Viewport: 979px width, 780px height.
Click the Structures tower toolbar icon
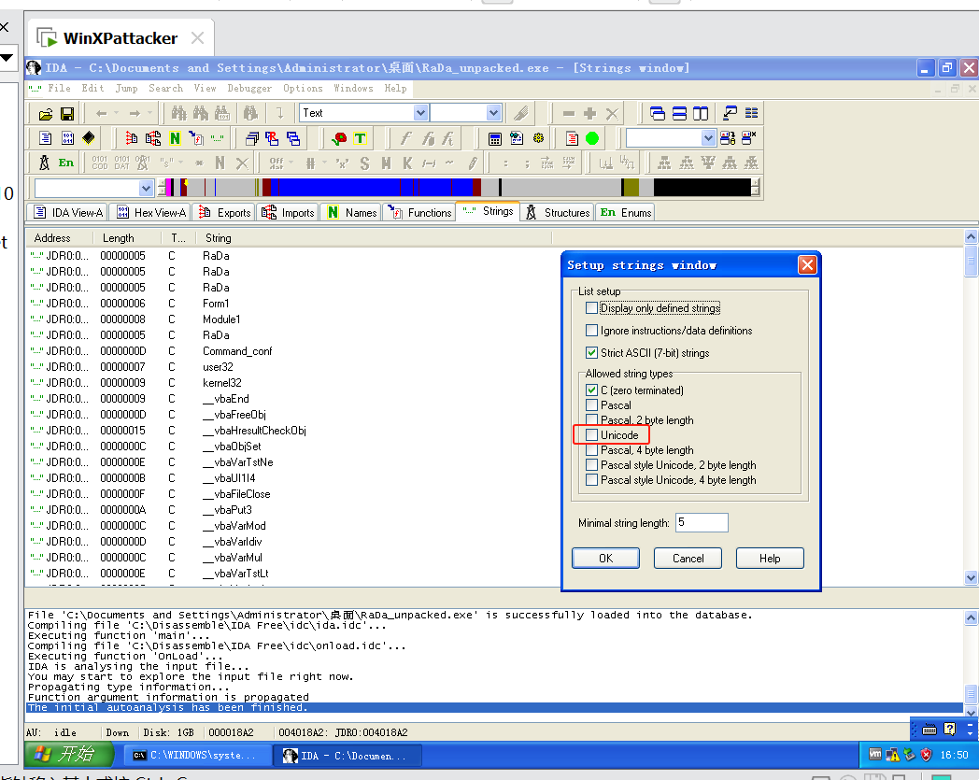[44, 163]
